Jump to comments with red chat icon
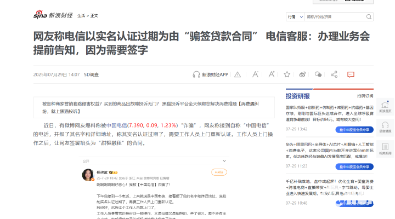395x219 pixels. [x=351, y=74]
